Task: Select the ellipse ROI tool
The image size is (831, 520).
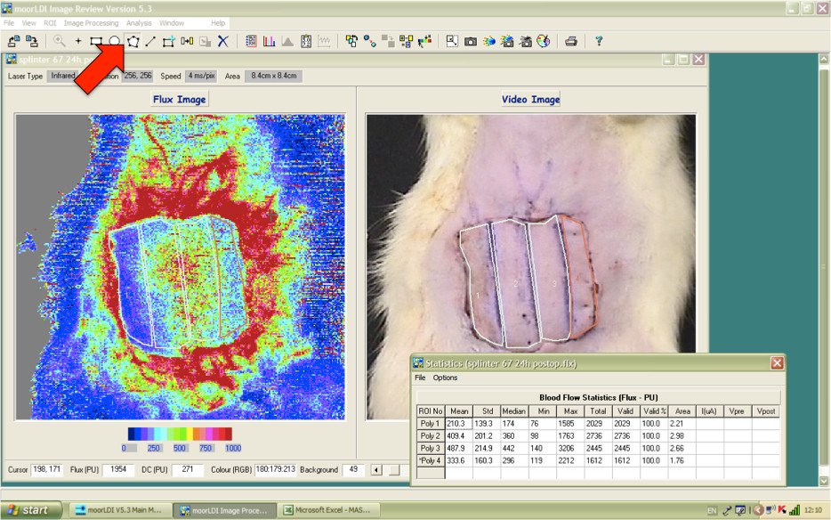Action: (115, 41)
